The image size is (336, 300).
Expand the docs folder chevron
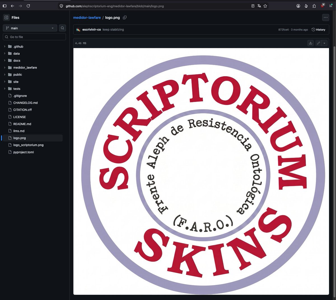tap(4, 60)
